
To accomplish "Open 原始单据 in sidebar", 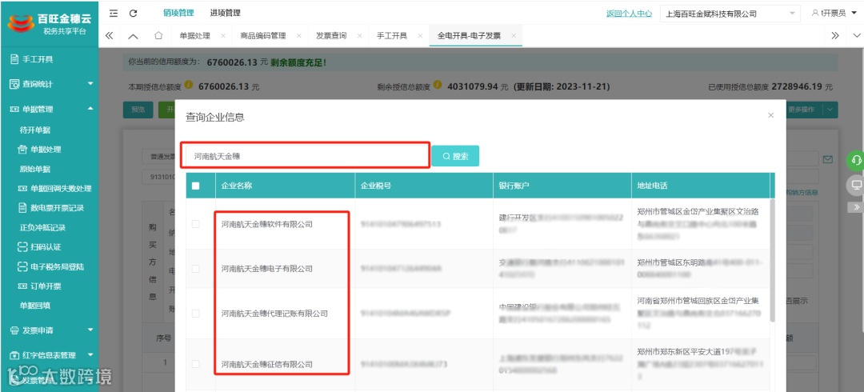I will (35, 169).
